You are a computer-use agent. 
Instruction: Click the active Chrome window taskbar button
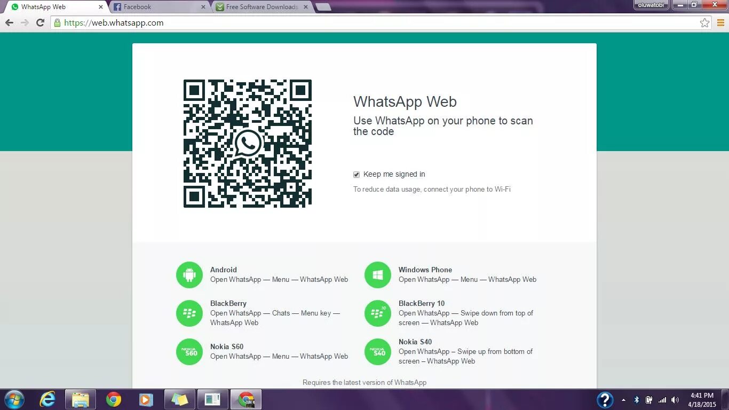coord(246,399)
